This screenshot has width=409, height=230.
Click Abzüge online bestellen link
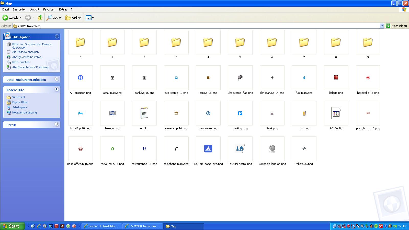(x=27, y=57)
